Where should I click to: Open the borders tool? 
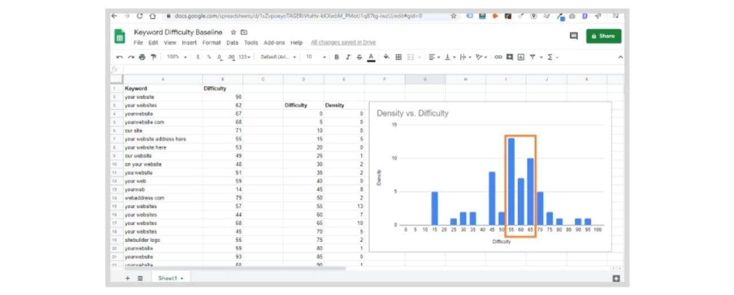(399, 57)
